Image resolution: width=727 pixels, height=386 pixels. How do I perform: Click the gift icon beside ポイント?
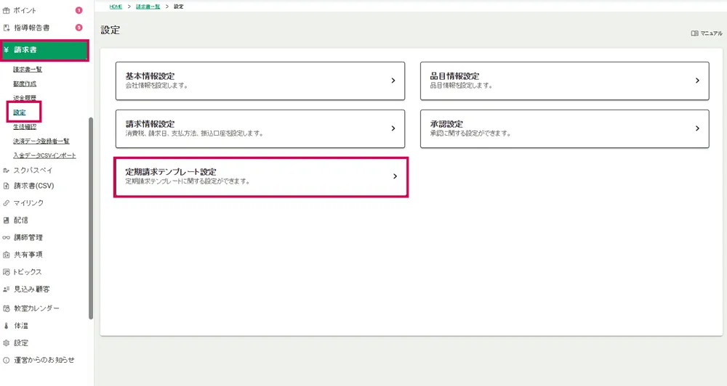pyautogui.click(x=7, y=11)
